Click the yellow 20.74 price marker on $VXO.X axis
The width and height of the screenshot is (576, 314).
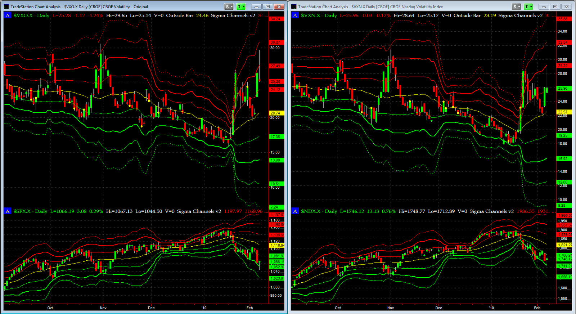(276, 113)
